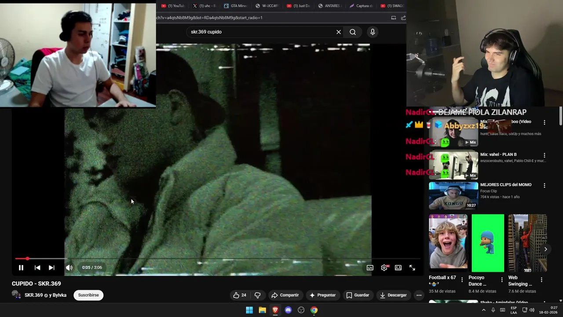This screenshot has width=563, height=317.
Task: Open Brave browser from the taskbar
Action: 275,310
